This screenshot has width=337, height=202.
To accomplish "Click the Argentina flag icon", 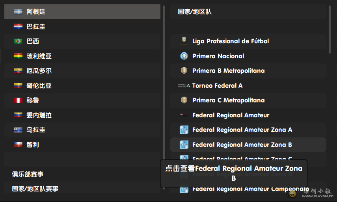I will [18, 12].
